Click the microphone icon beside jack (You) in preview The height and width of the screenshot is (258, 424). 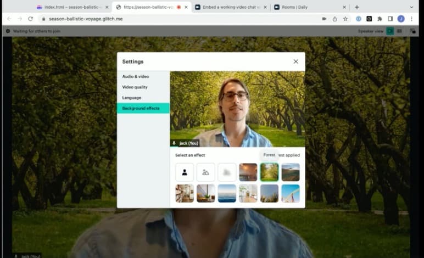(174, 143)
